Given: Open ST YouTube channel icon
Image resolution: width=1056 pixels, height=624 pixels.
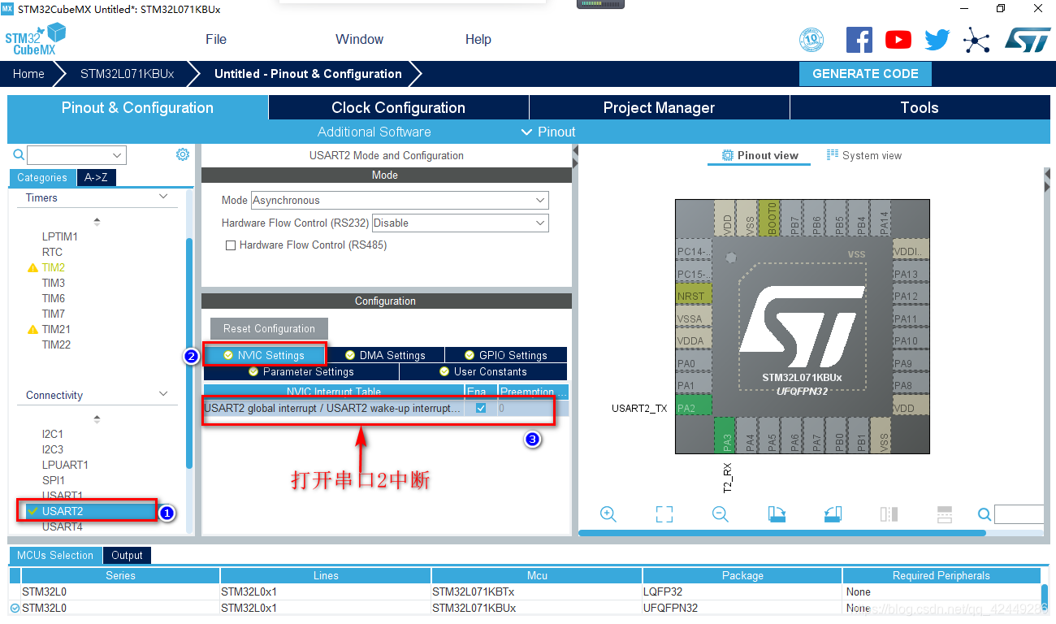Looking at the screenshot, I should (898, 39).
